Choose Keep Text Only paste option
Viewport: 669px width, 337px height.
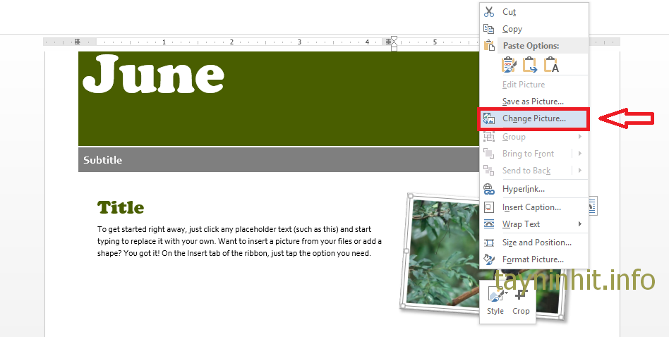point(552,66)
